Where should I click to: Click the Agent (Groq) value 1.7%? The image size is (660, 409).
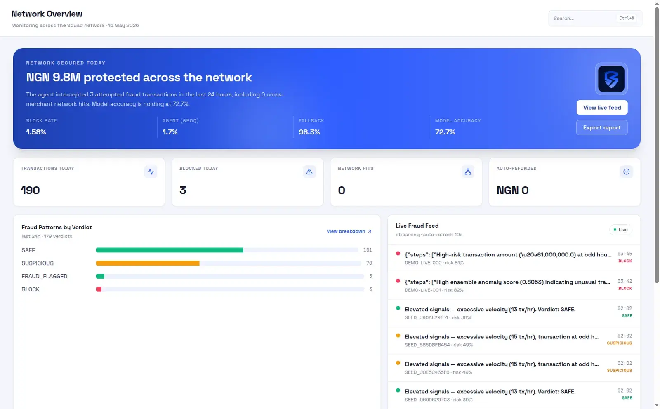[x=170, y=132]
